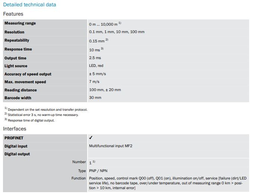
Task: Click the "2.5 ms" output time value
Action: pyautogui.click(x=95, y=58)
